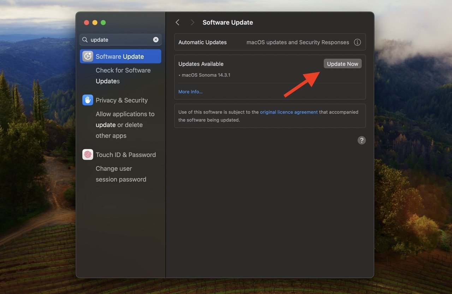Clear the search field text
The image size is (452, 294).
pos(156,40)
